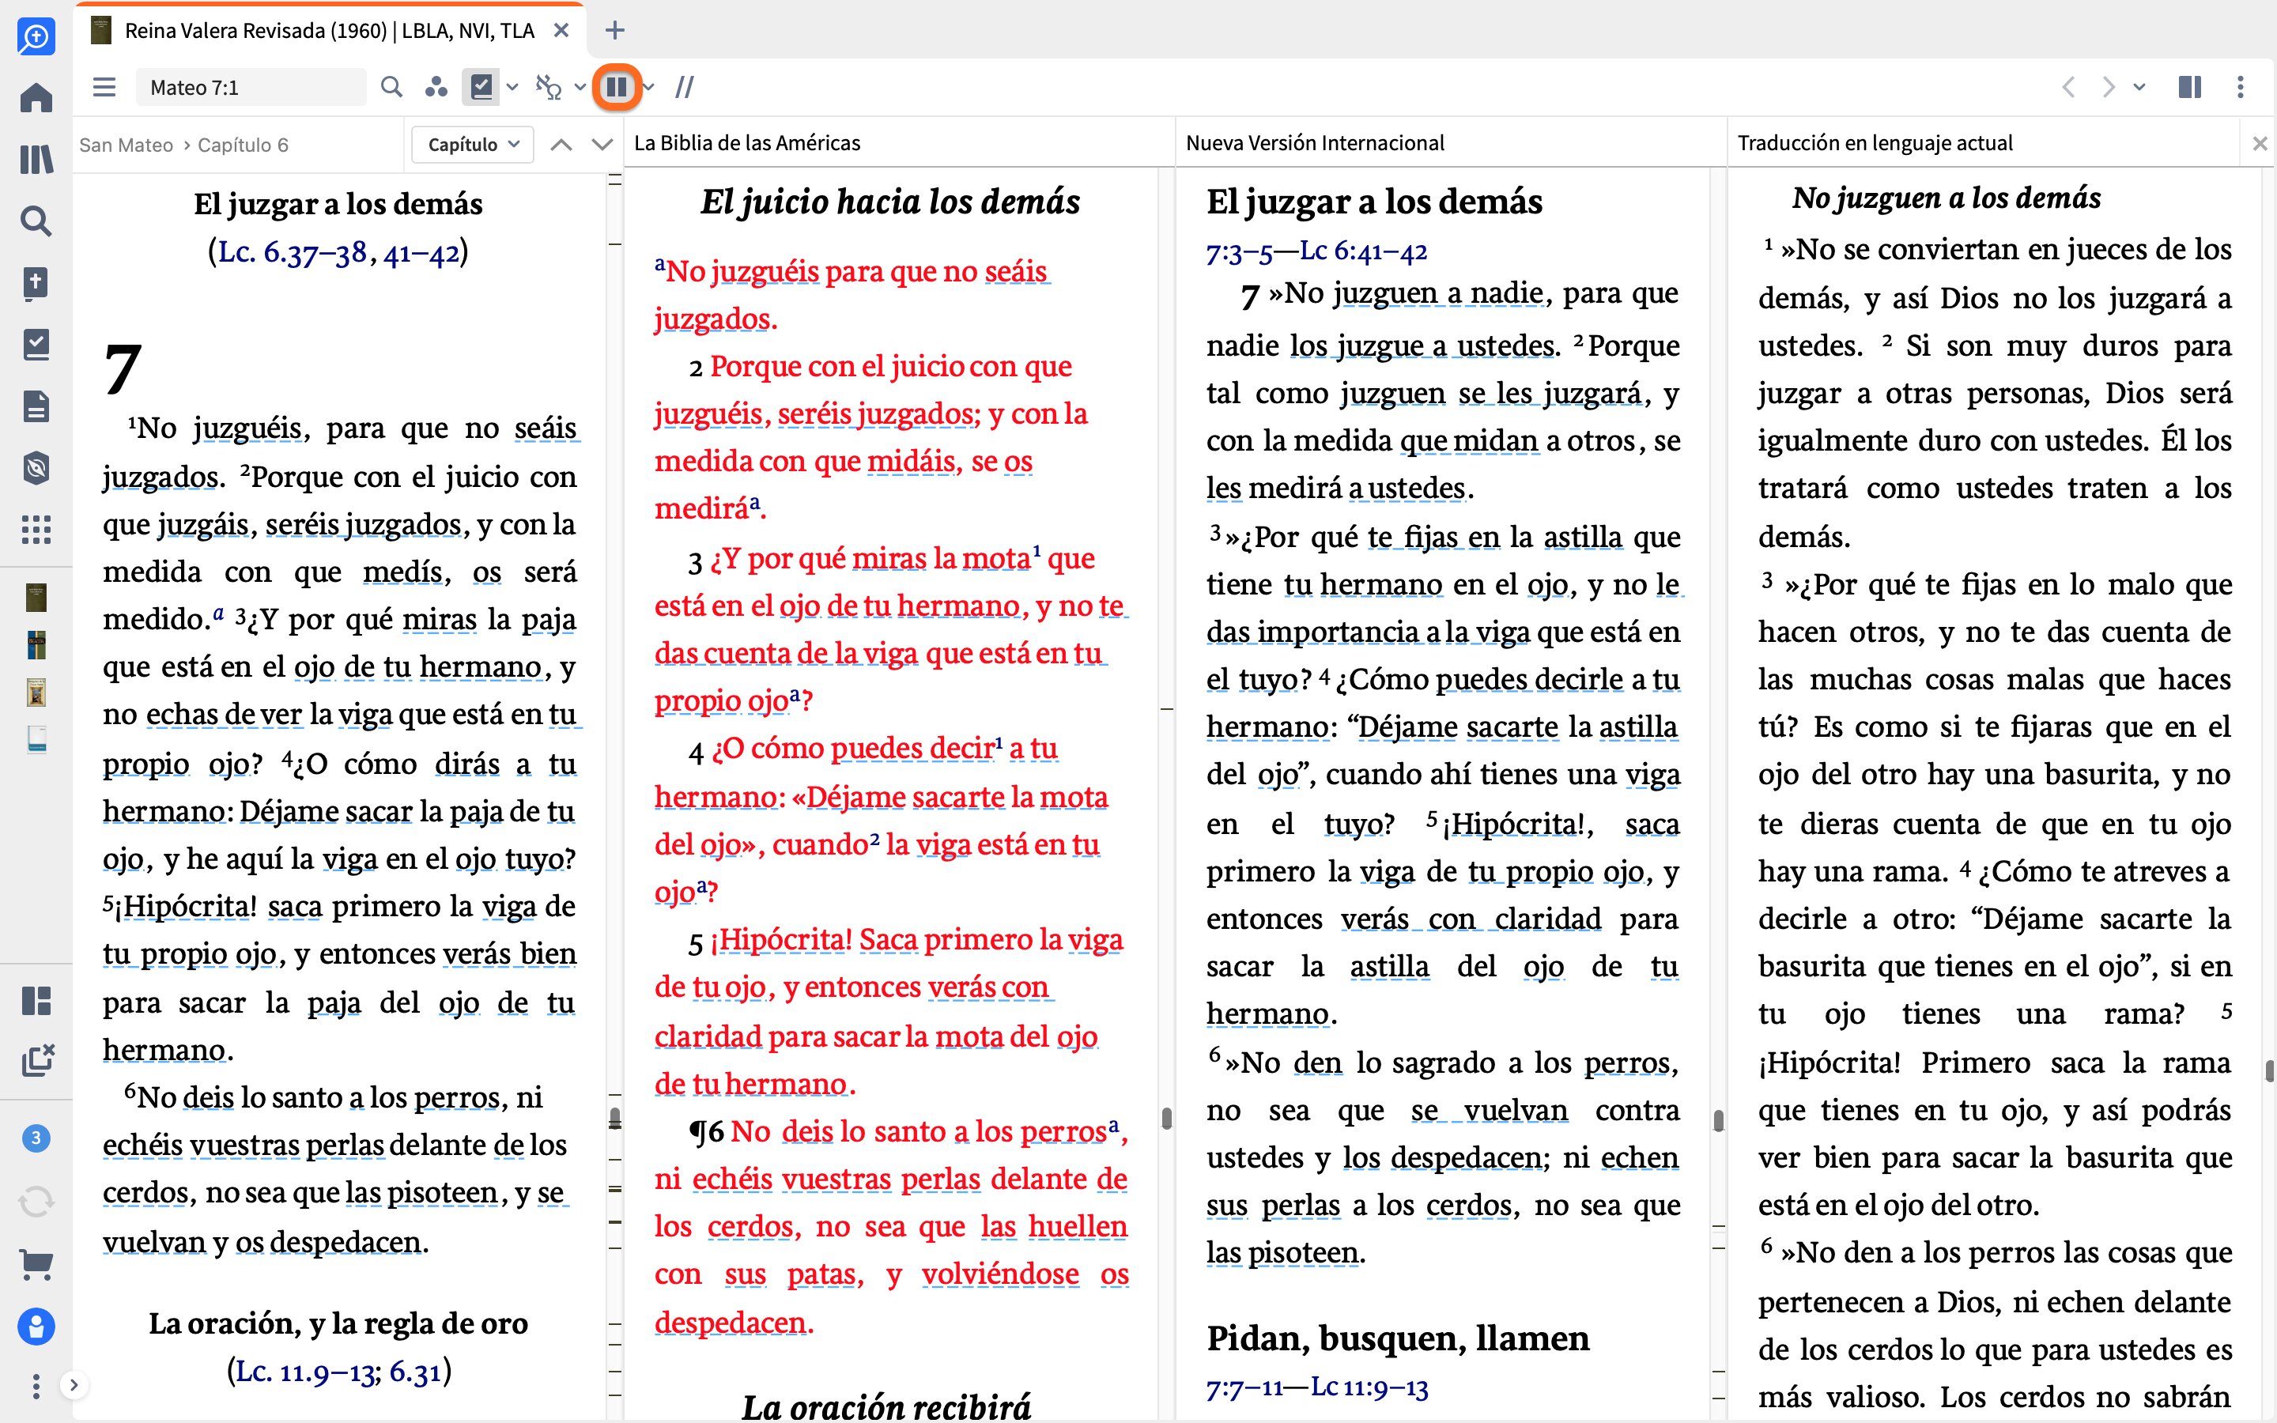2277x1423 pixels.
Task: Click the Mateo 7:1 reference box
Action: pos(251,88)
